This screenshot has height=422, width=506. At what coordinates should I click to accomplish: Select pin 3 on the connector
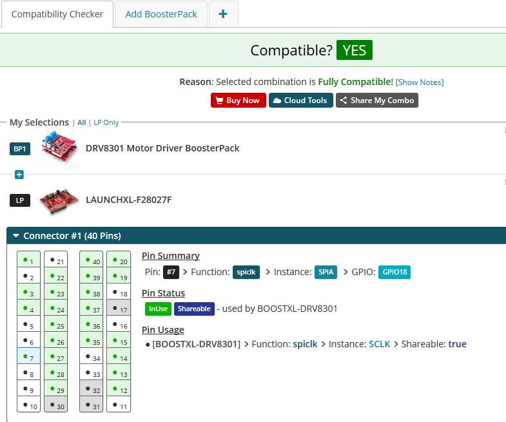click(29, 292)
